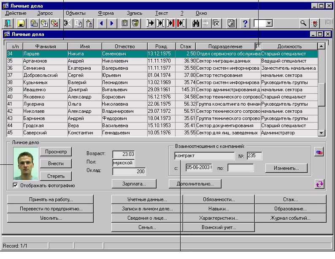Click the arrow icon with red bar on right
This screenshot has width=335, height=259.
point(171,23)
